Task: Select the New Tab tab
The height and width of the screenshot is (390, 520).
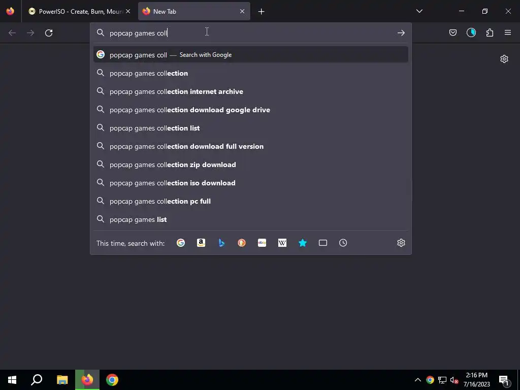Action: pos(194,11)
